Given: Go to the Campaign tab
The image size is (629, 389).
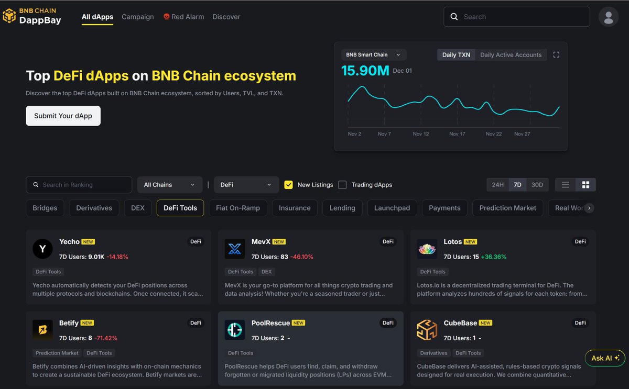Looking at the screenshot, I should click(138, 17).
